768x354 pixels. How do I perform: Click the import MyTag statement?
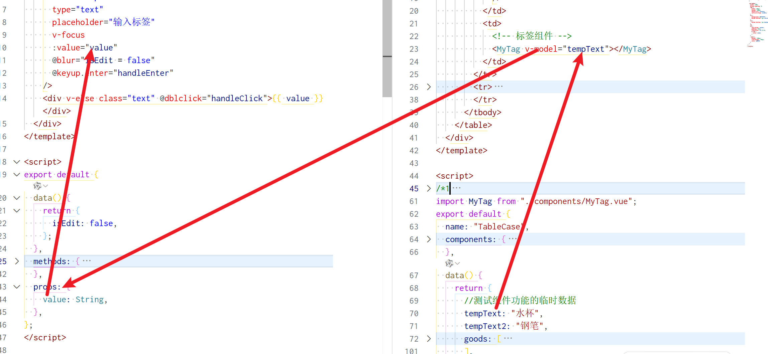(536, 201)
